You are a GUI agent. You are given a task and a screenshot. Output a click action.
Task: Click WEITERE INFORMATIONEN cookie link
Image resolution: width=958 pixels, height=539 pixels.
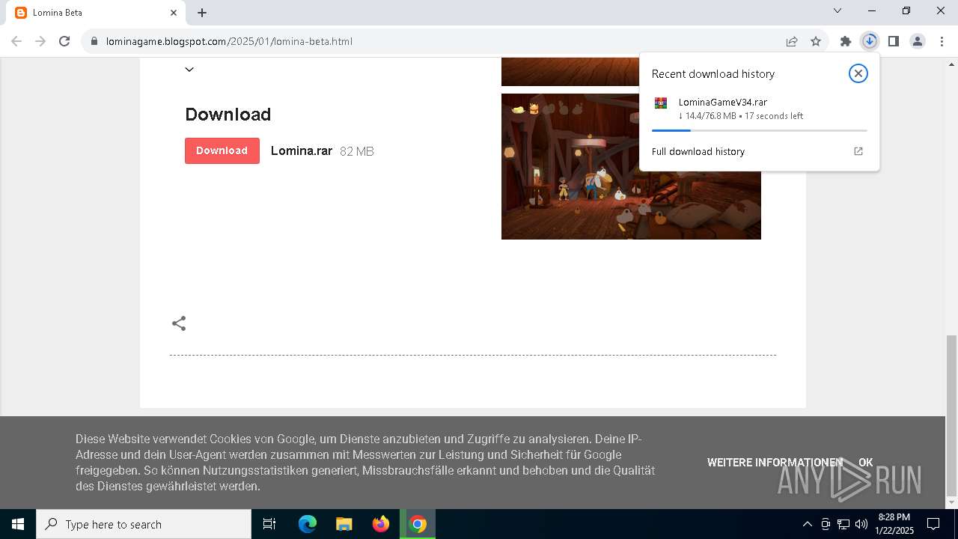pos(775,463)
